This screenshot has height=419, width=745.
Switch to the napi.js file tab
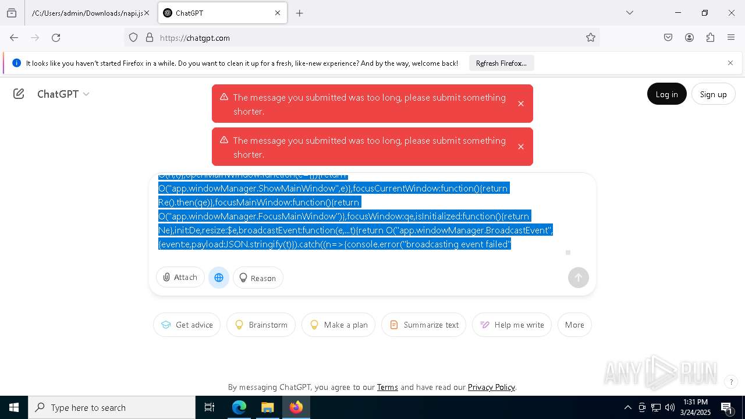(87, 13)
